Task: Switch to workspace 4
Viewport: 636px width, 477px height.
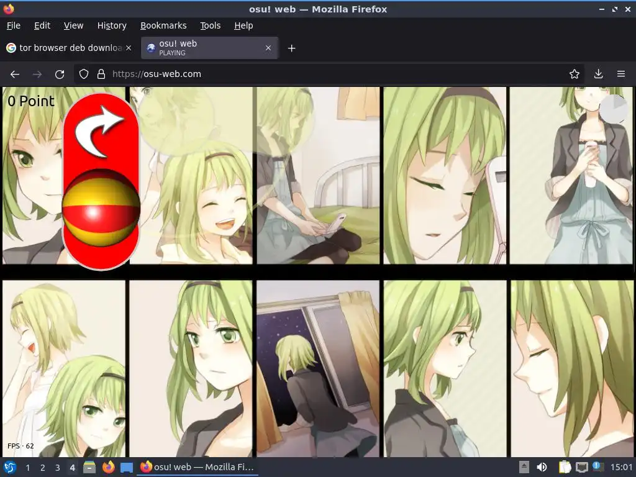Action: tap(72, 468)
